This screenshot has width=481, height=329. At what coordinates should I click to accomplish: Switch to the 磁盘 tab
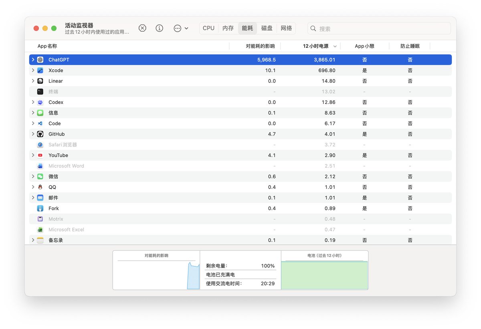[x=267, y=28]
